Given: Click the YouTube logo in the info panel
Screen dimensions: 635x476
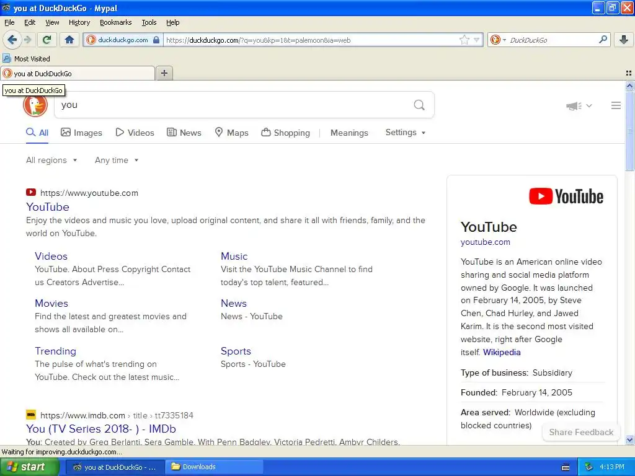Looking at the screenshot, I should (566, 196).
